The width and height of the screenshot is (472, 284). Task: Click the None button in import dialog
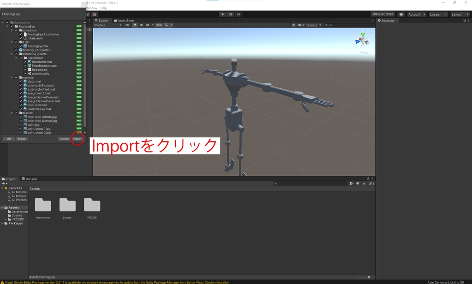pyautogui.click(x=21, y=138)
